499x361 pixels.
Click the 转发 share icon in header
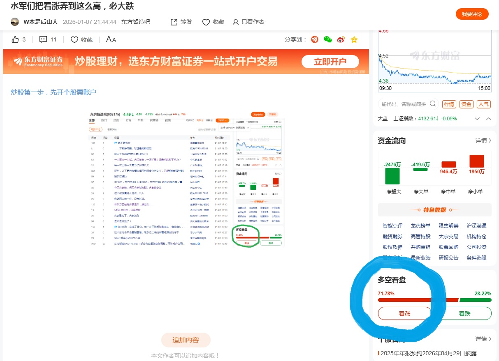coord(174,22)
